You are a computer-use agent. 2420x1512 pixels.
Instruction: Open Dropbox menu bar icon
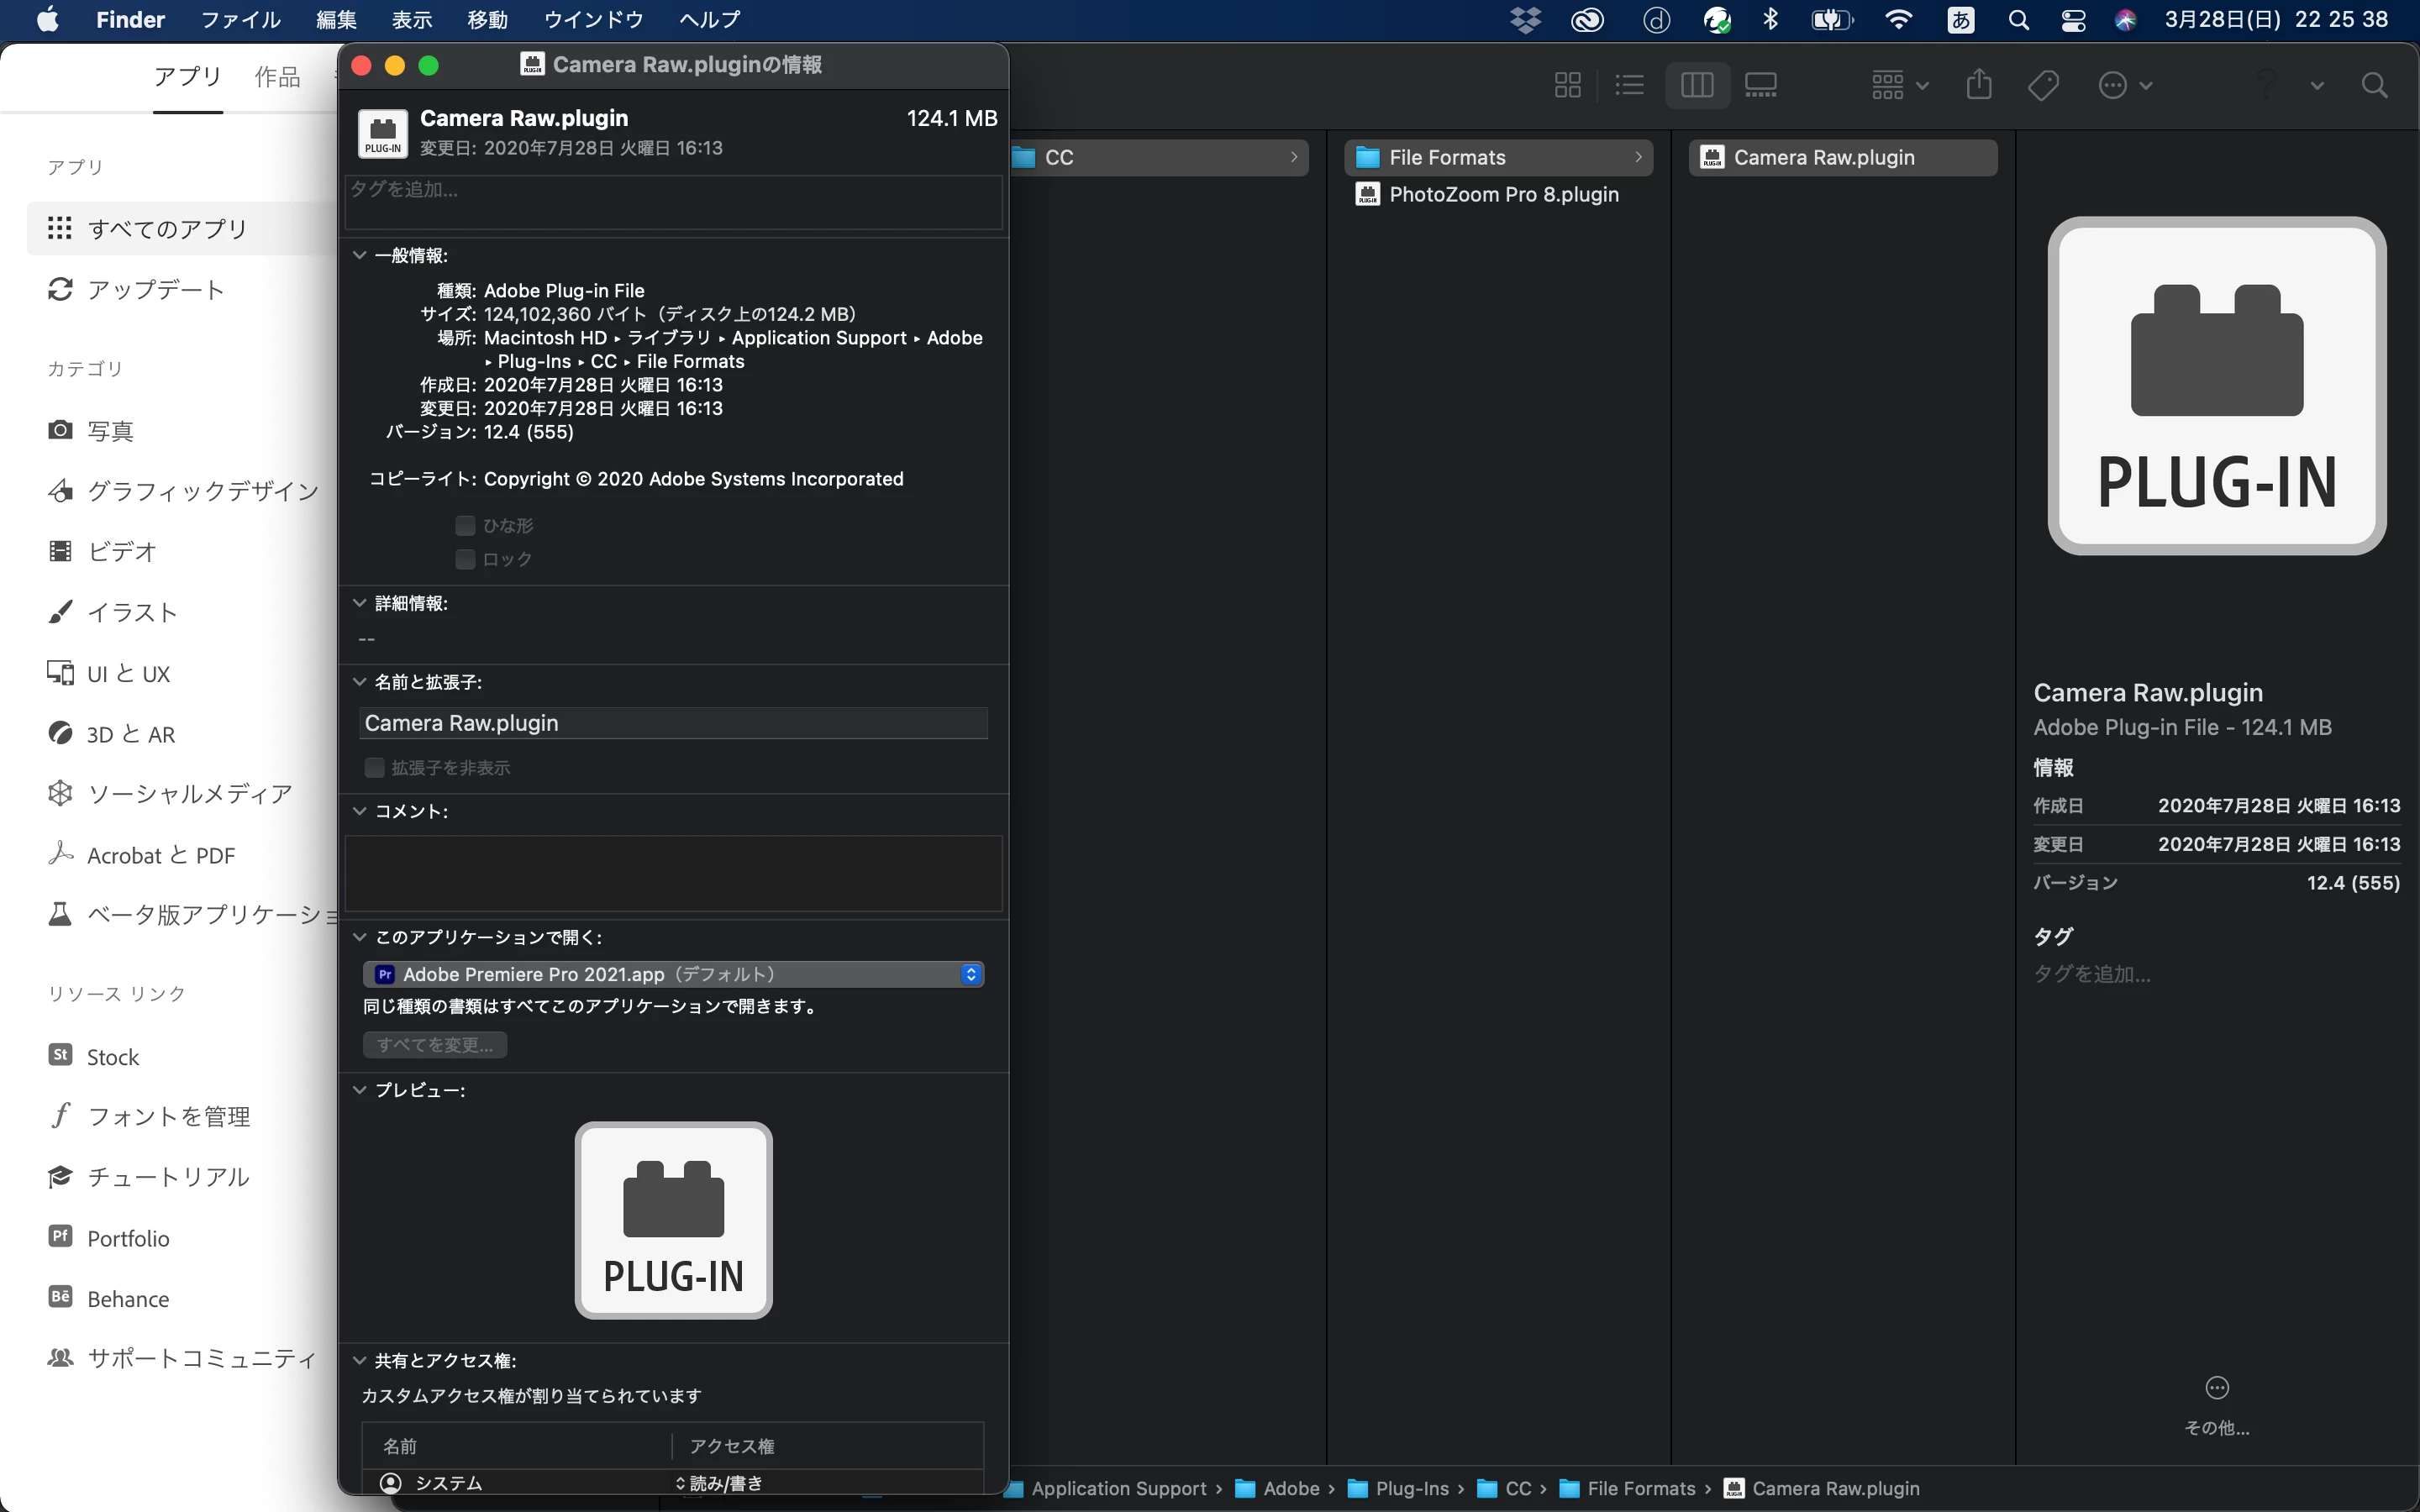1525,20
